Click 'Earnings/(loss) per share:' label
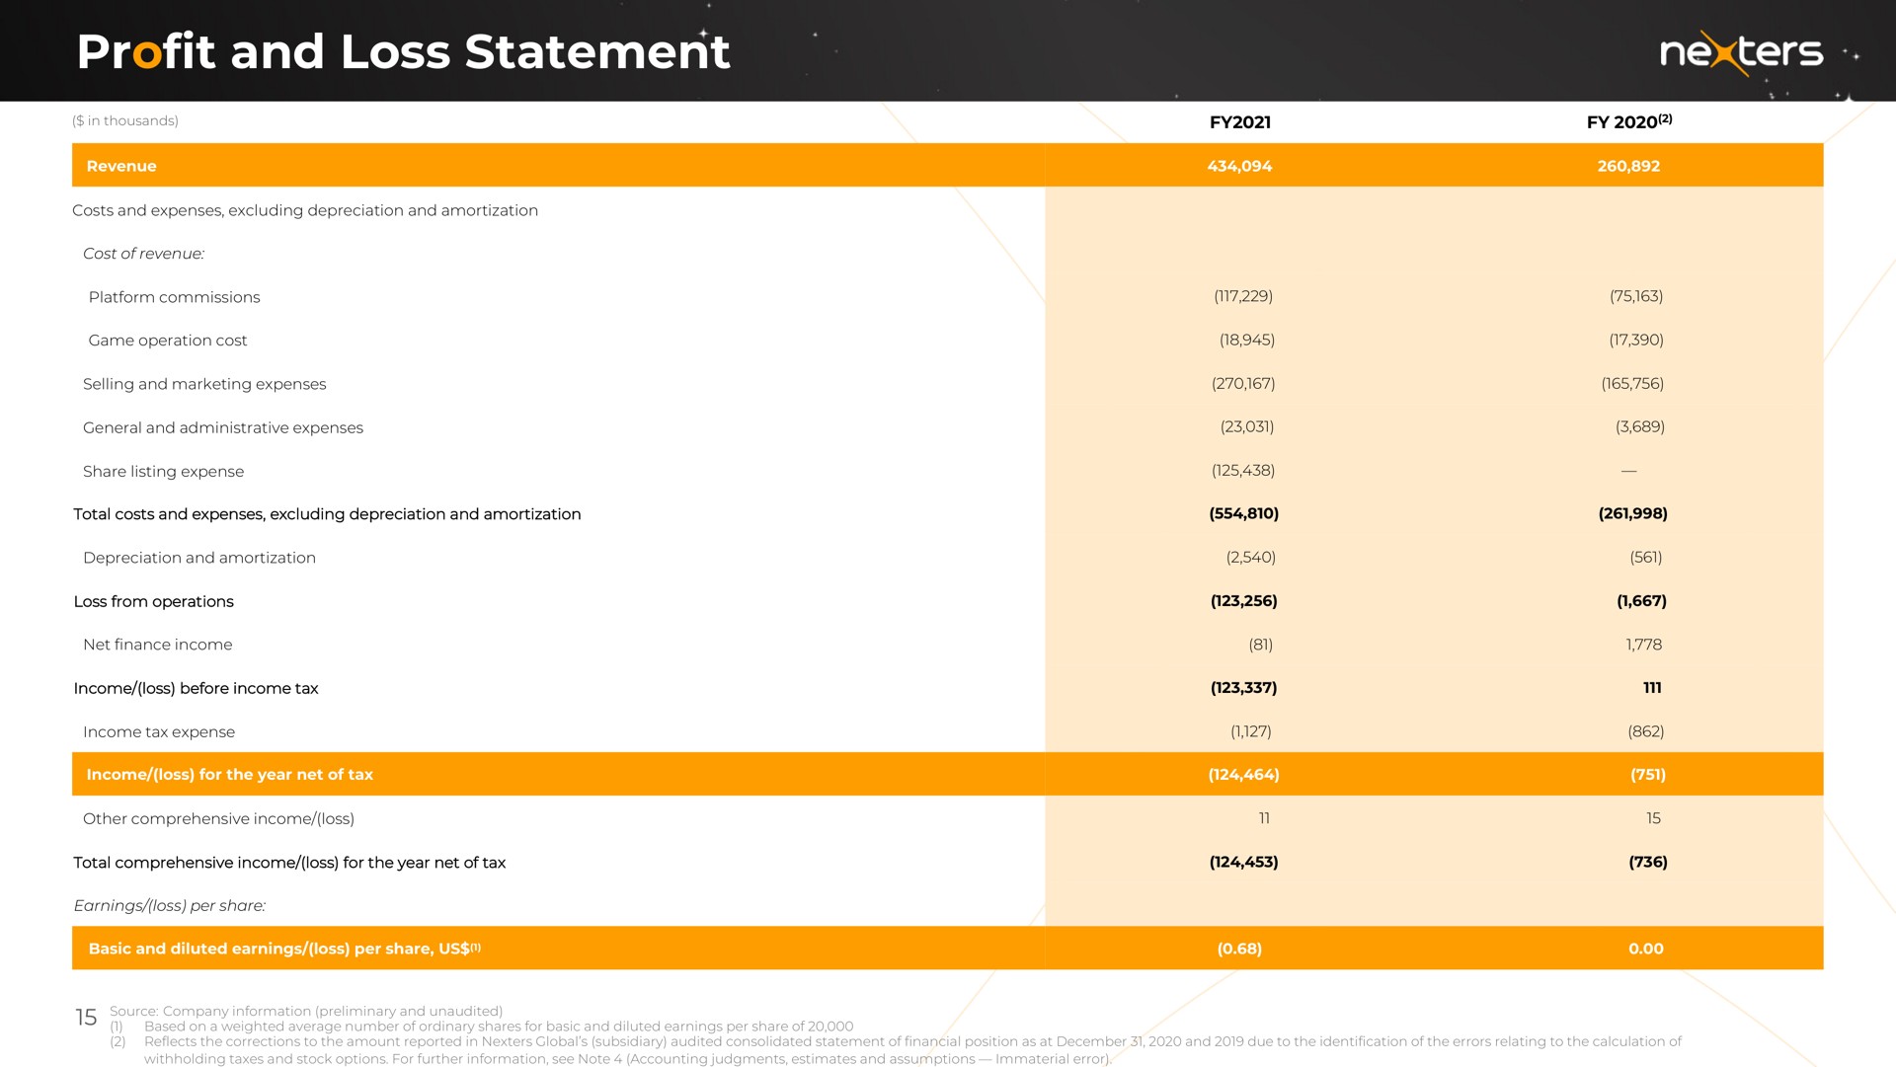This screenshot has width=1896, height=1067. coord(170,906)
